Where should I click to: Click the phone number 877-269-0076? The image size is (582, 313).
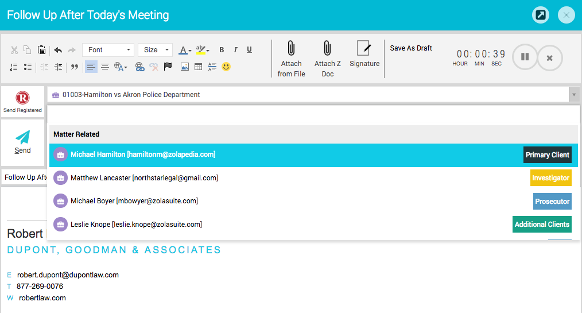coord(40,287)
